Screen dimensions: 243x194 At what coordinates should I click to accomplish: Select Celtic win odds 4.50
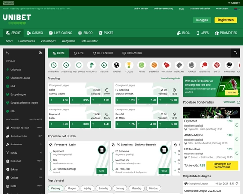click(x=59, y=100)
